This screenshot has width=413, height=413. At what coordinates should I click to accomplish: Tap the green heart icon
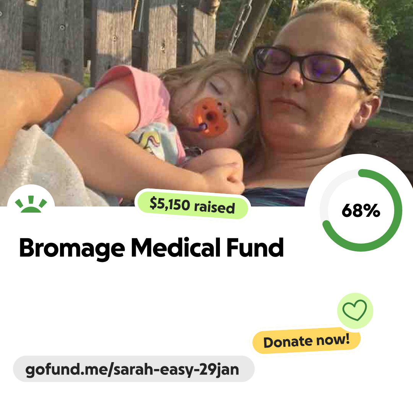(354, 310)
